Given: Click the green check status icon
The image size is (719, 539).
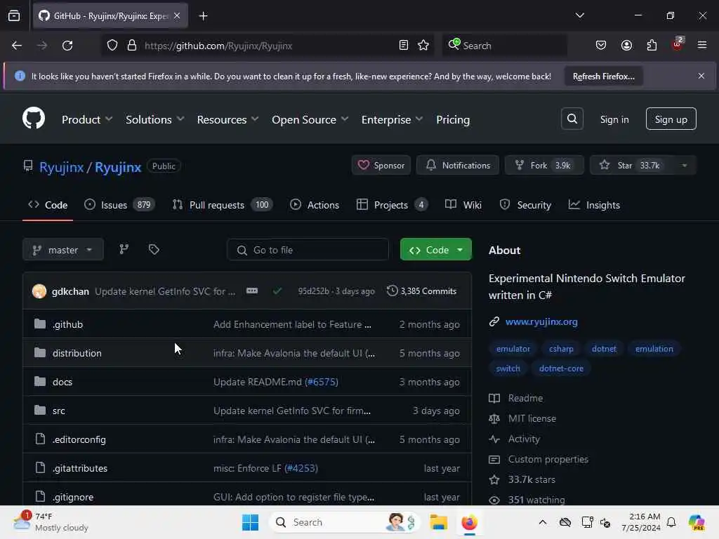Looking at the screenshot, I should (x=277, y=291).
